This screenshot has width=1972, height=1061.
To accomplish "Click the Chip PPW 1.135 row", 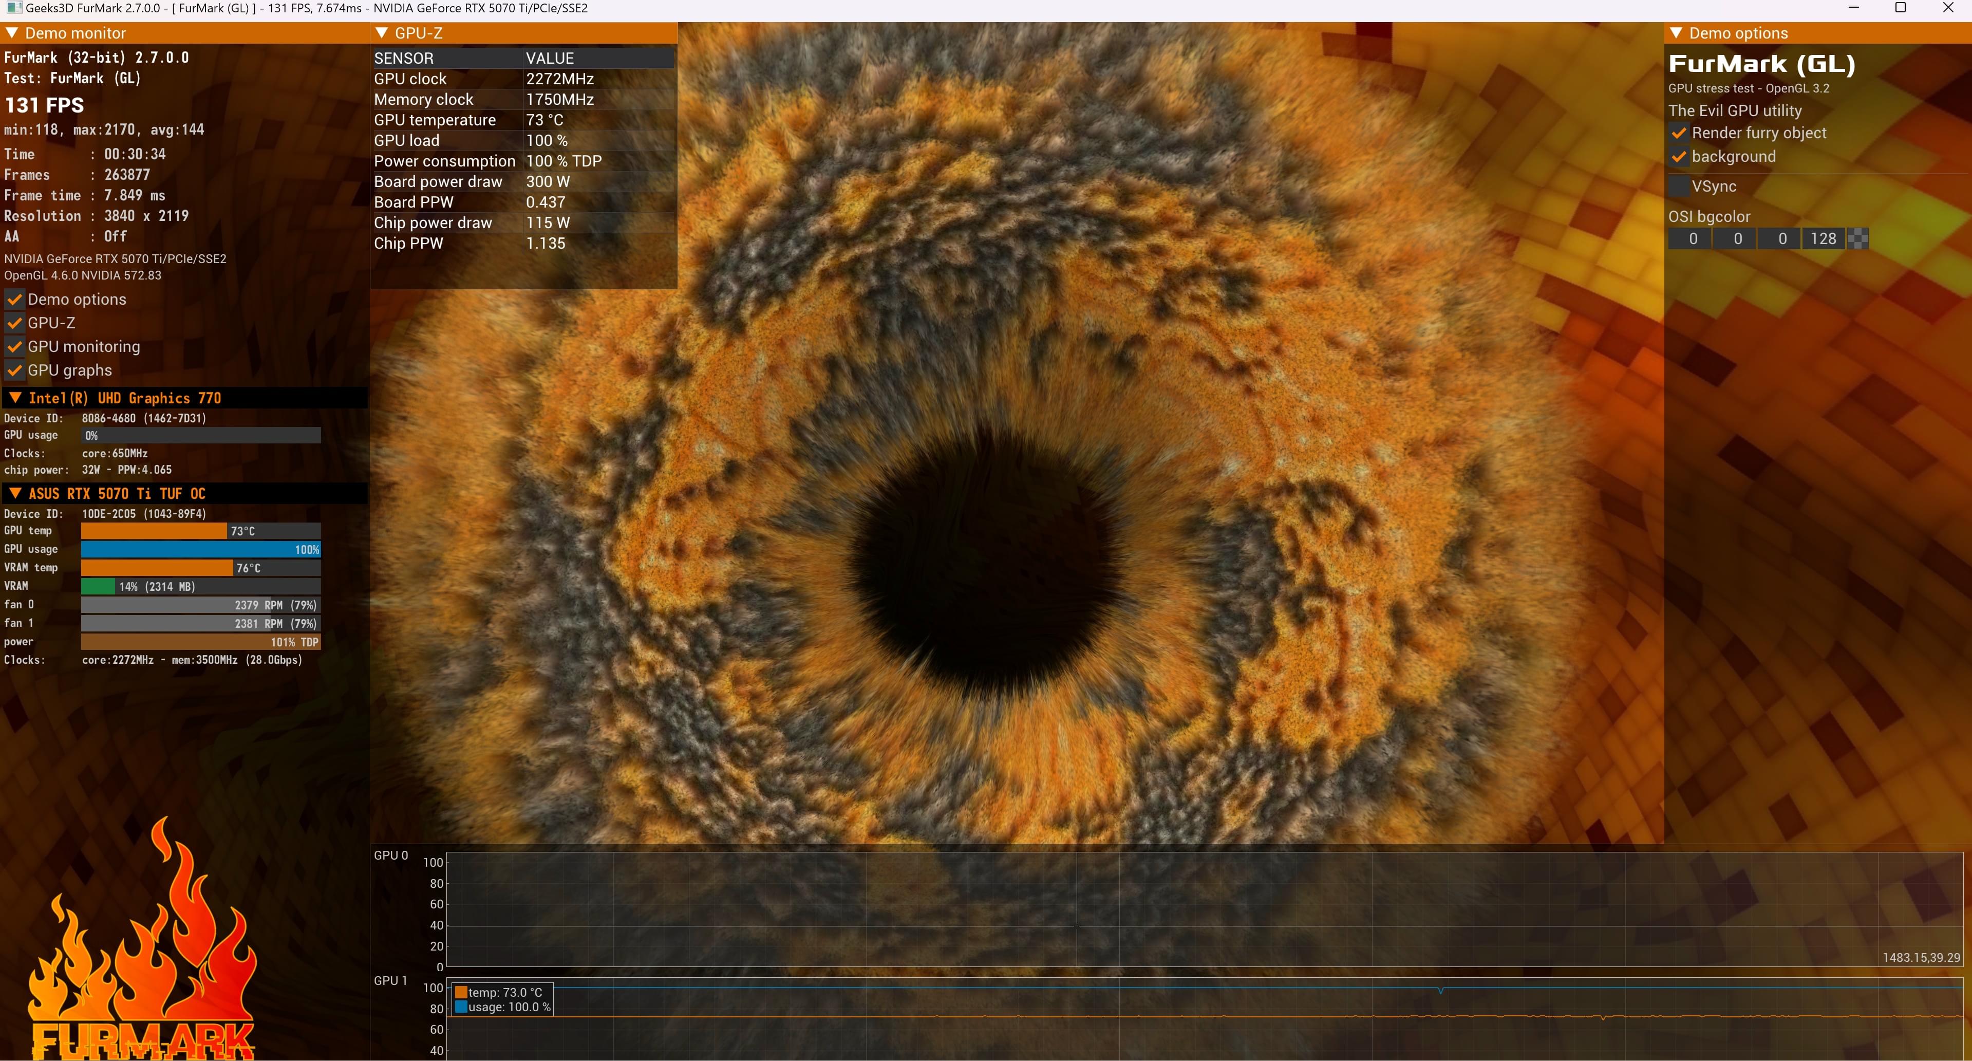I will coord(523,244).
